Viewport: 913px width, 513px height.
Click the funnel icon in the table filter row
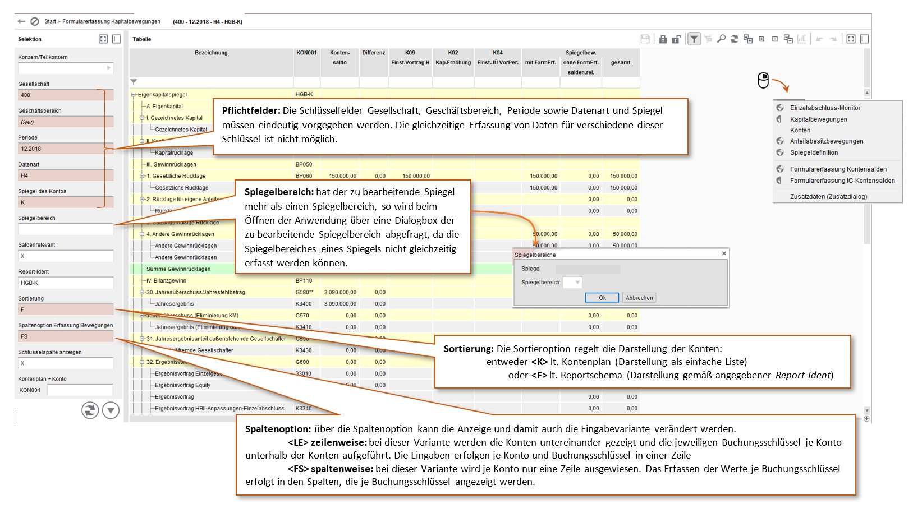(134, 82)
